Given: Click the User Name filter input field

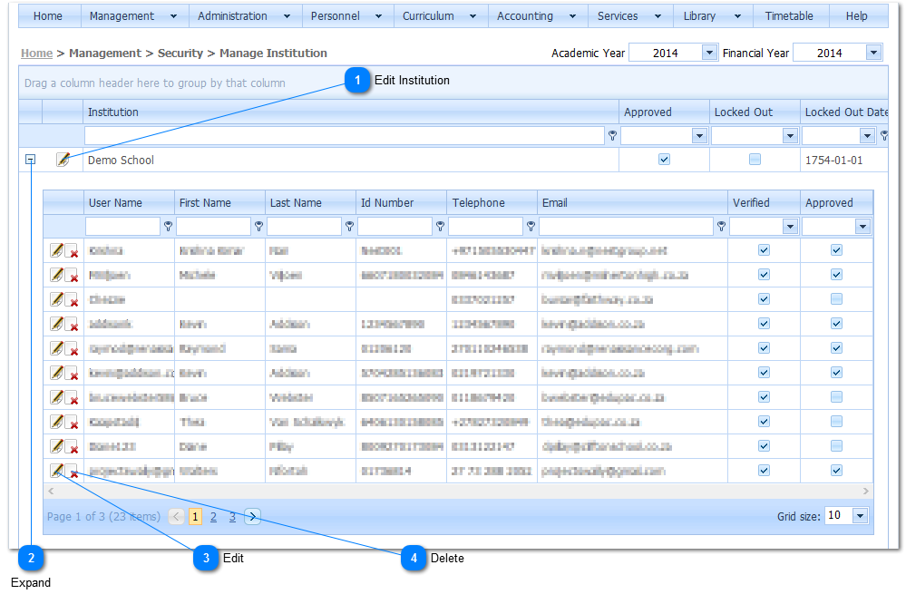Looking at the screenshot, I should (x=122, y=227).
